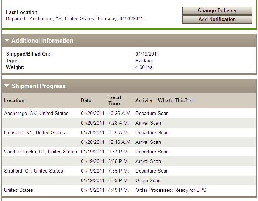The image size is (258, 201).
Task: Collapse Additional Information section triangle
Action: tap(7, 41)
